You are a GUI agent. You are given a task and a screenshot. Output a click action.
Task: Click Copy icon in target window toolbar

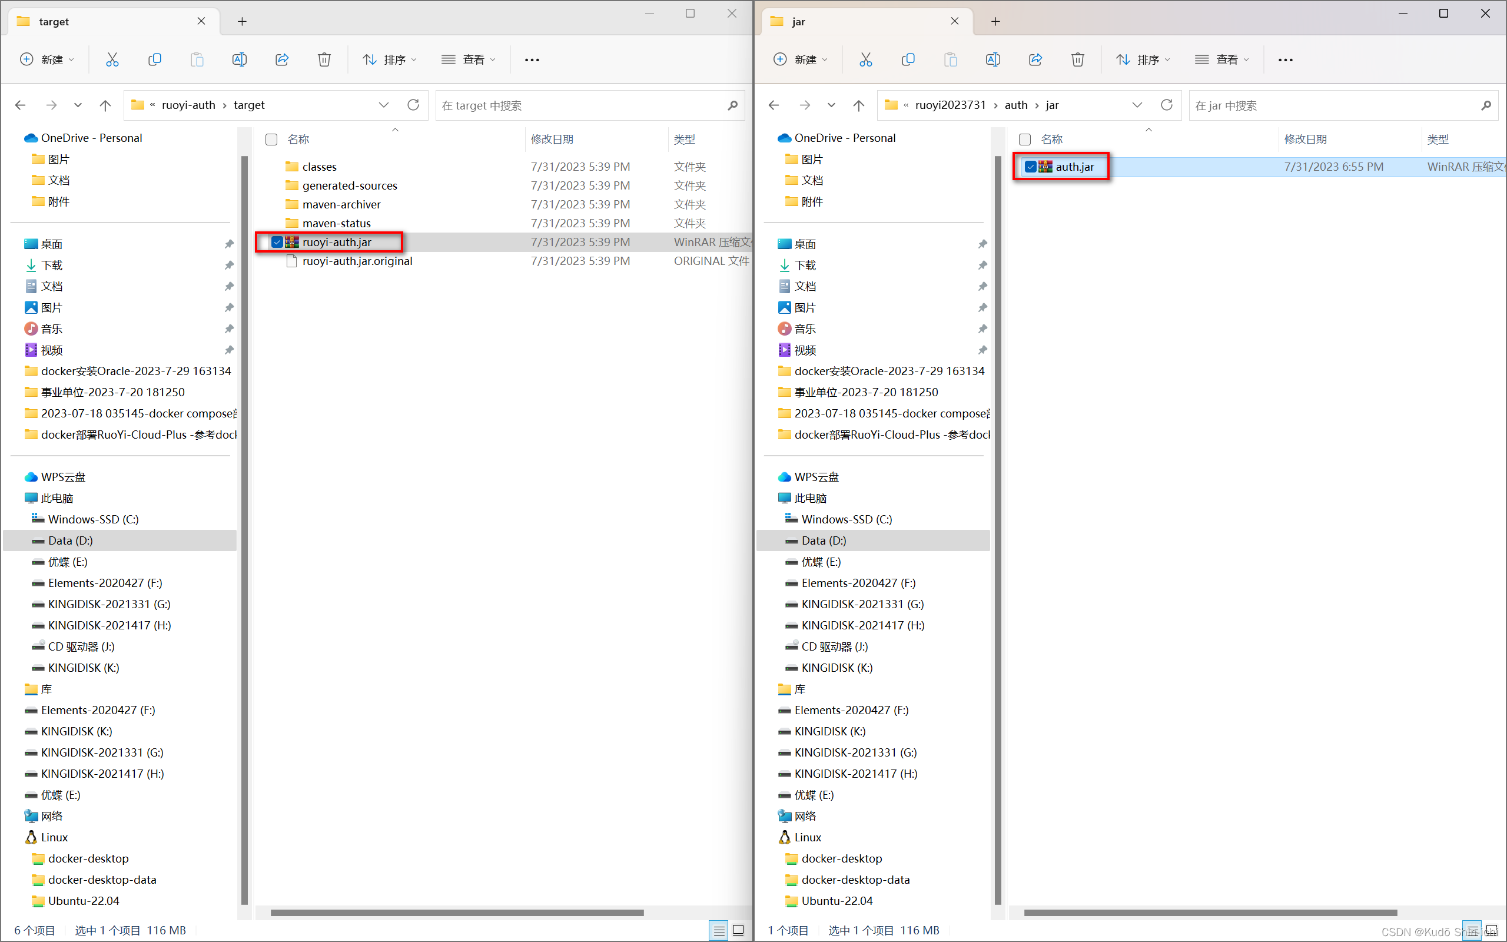pyautogui.click(x=154, y=60)
